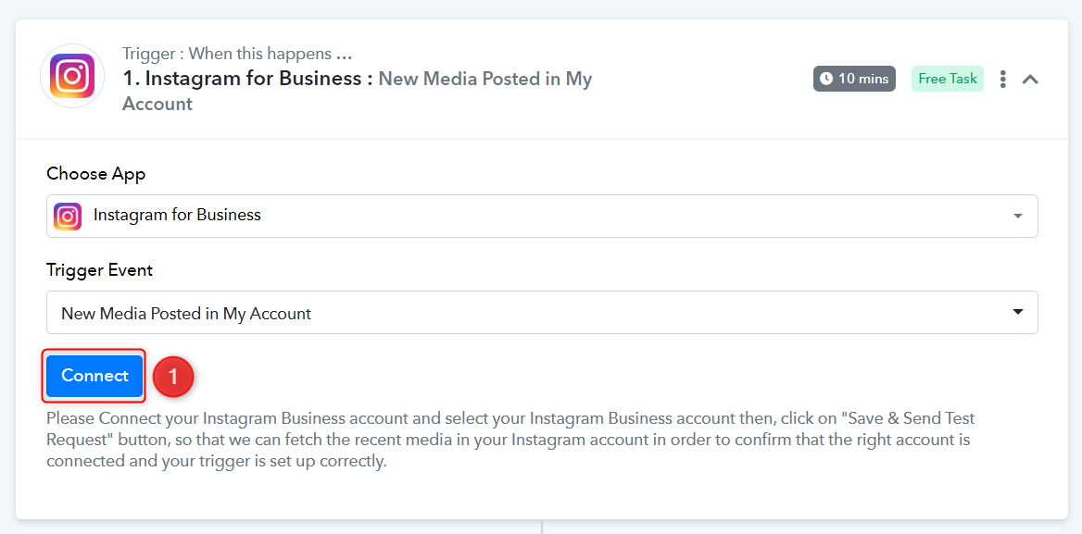
Task: Select New Media Posted in My Account field
Action: [x=542, y=312]
